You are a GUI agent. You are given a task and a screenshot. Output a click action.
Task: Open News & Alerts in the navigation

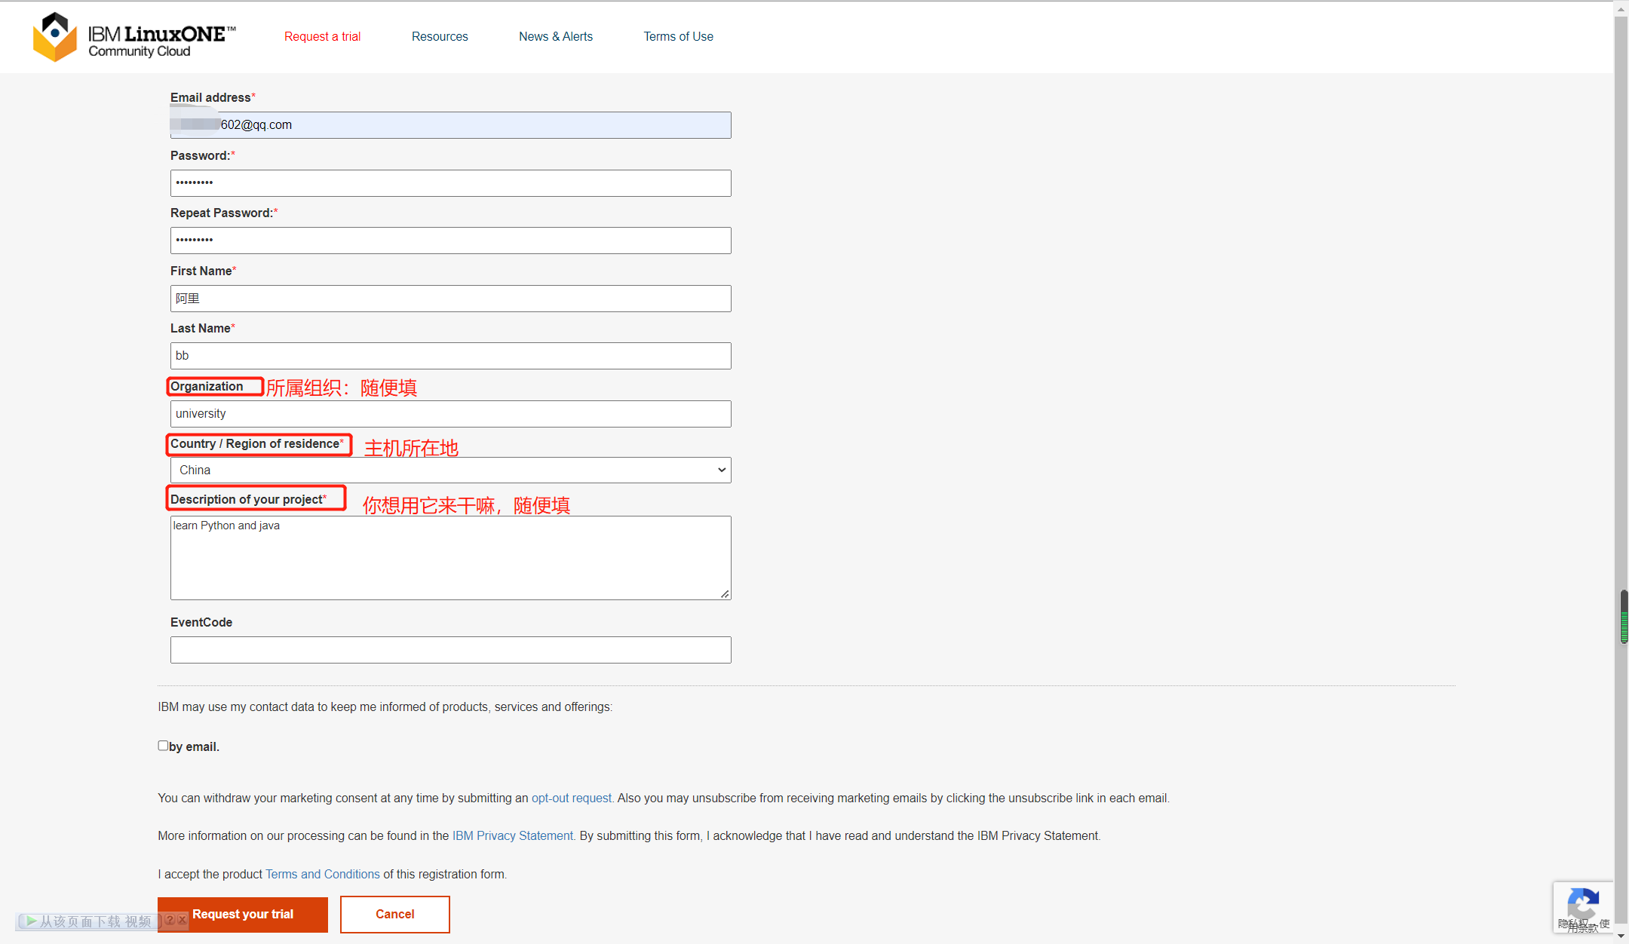[556, 36]
